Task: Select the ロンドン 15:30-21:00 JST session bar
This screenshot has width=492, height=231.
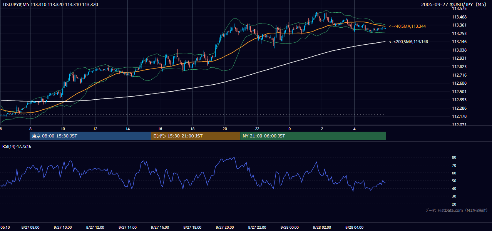Action: click(x=196, y=136)
